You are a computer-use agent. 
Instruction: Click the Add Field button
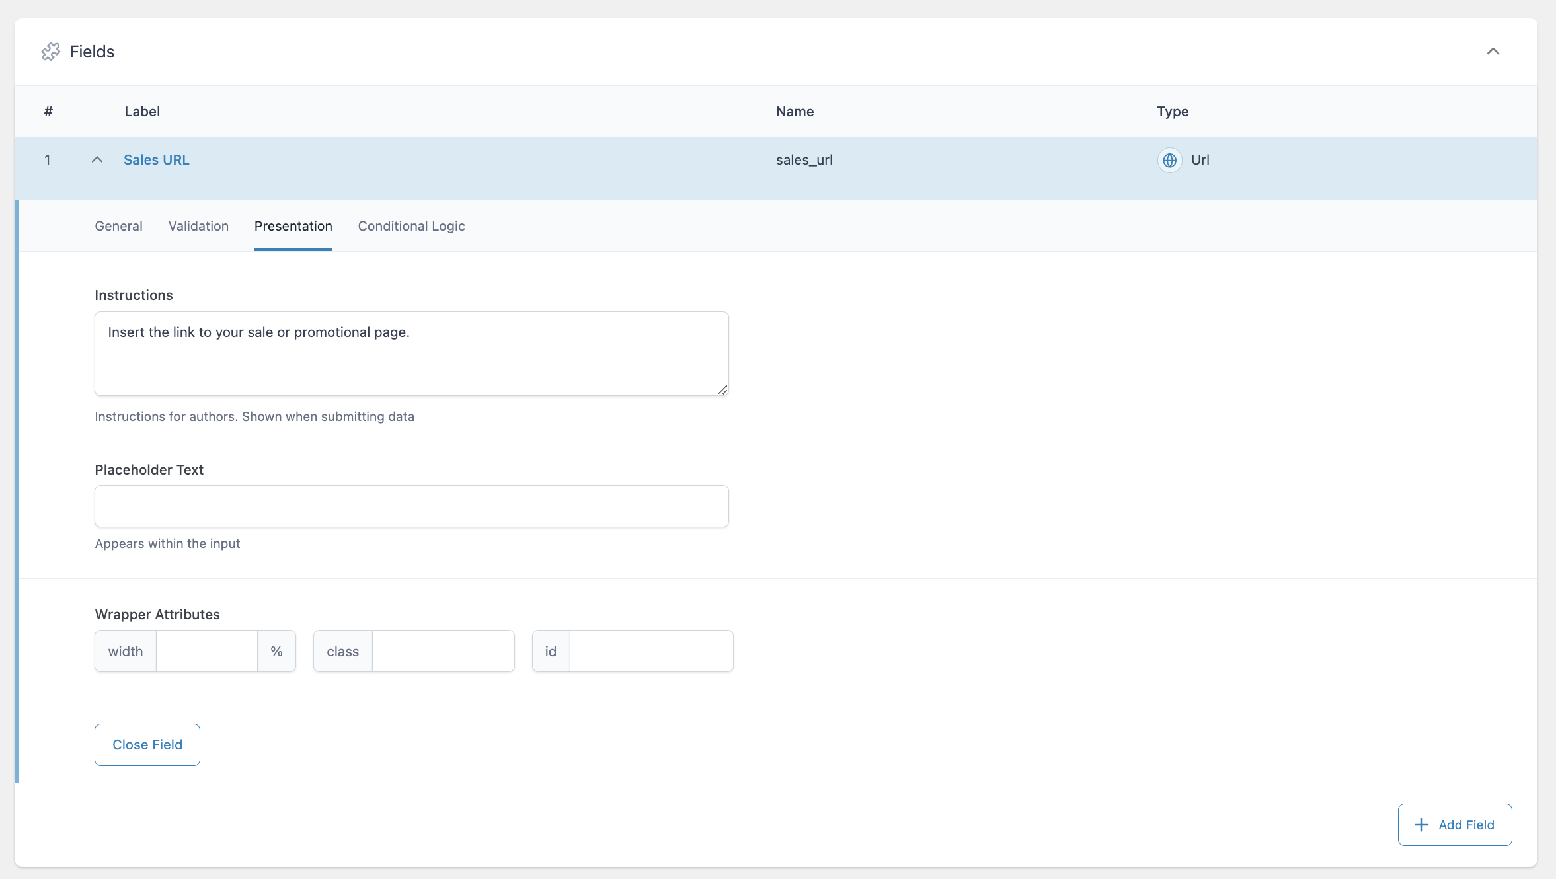pos(1454,824)
